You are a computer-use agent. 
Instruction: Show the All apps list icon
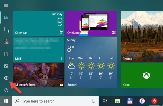point(7,30)
